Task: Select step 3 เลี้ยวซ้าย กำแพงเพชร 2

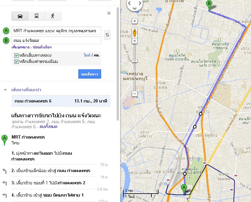Action: tap(53, 183)
